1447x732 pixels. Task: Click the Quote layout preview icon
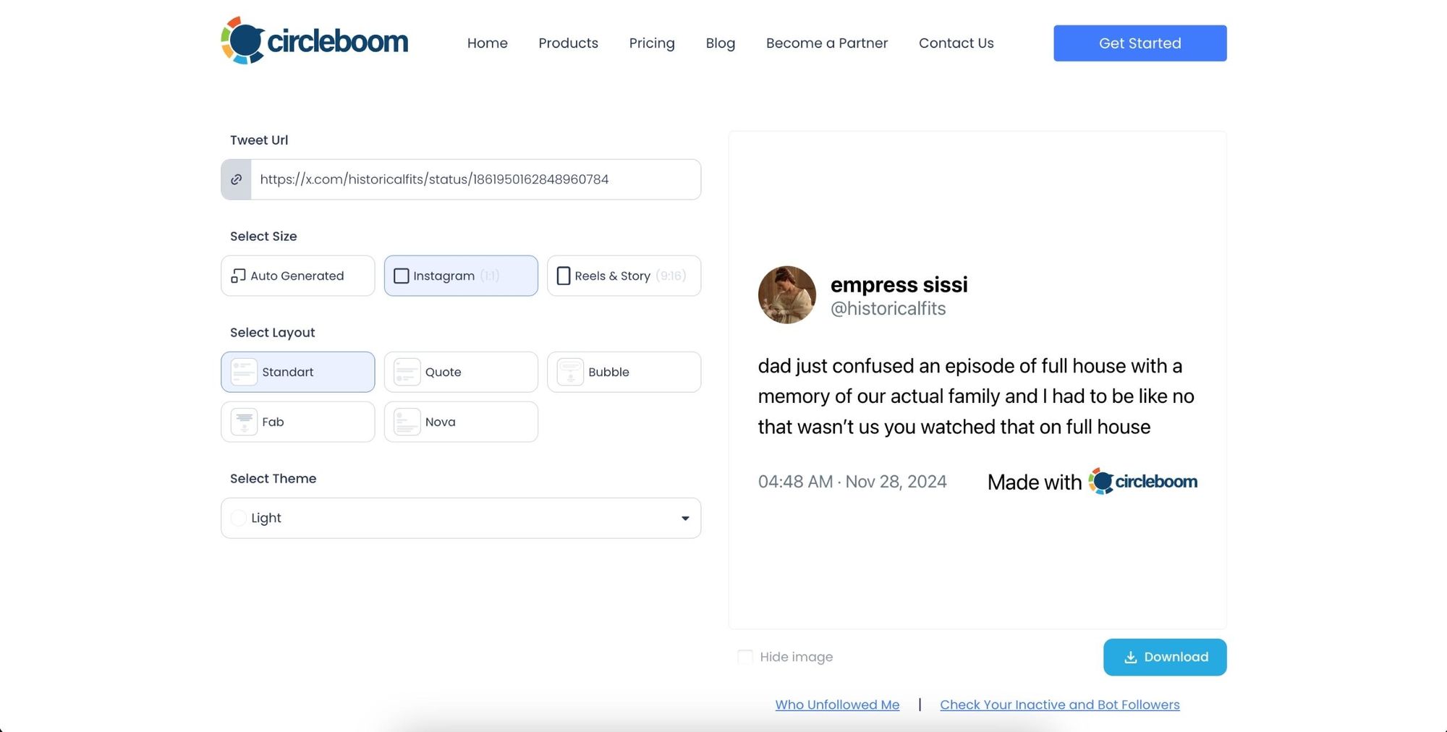(x=407, y=372)
